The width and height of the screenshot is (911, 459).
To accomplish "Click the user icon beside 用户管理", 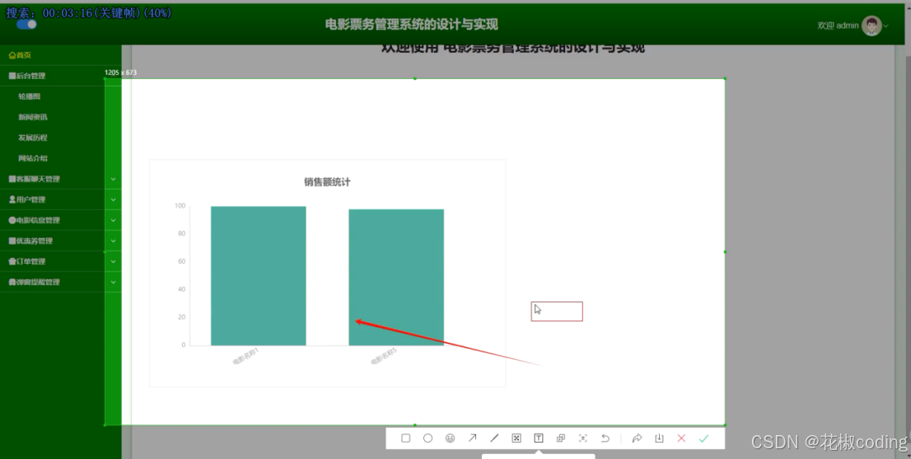I will pyautogui.click(x=12, y=199).
